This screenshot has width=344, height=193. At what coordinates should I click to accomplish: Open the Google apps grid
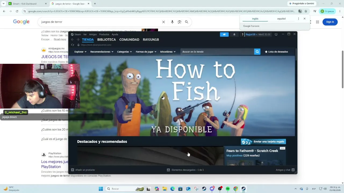point(317,22)
